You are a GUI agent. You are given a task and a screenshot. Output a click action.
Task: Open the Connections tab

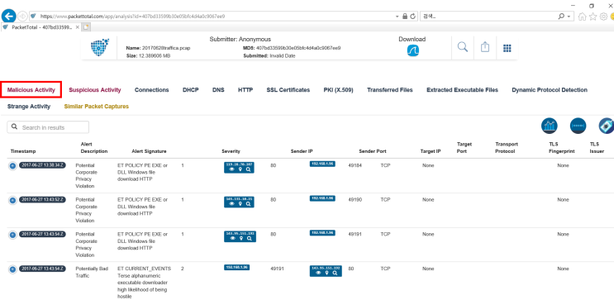click(151, 90)
